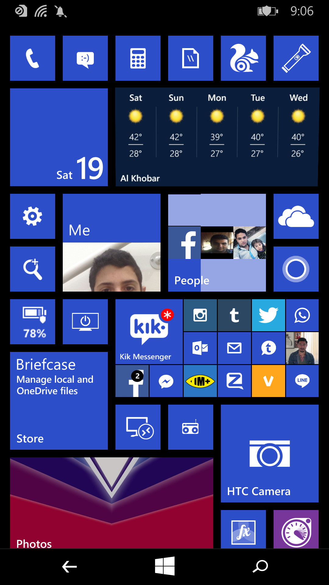
Task: Launch the Instagram tile
Action: click(200, 315)
